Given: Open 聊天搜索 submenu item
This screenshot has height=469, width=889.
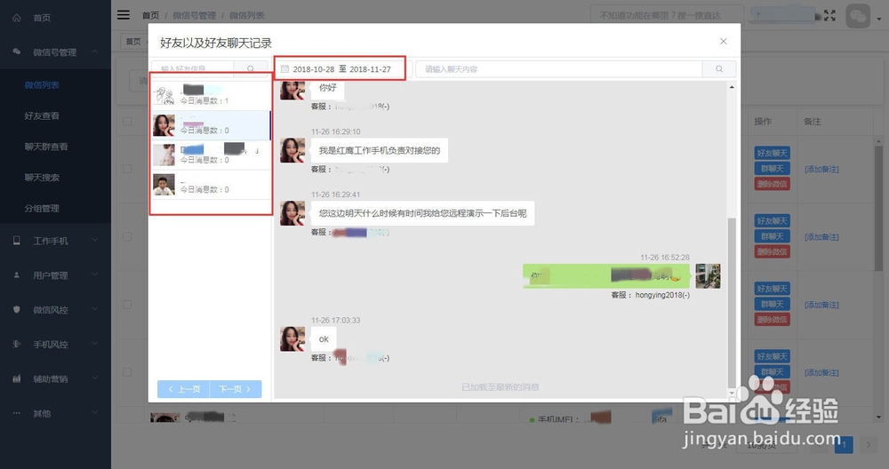Looking at the screenshot, I should [42, 178].
